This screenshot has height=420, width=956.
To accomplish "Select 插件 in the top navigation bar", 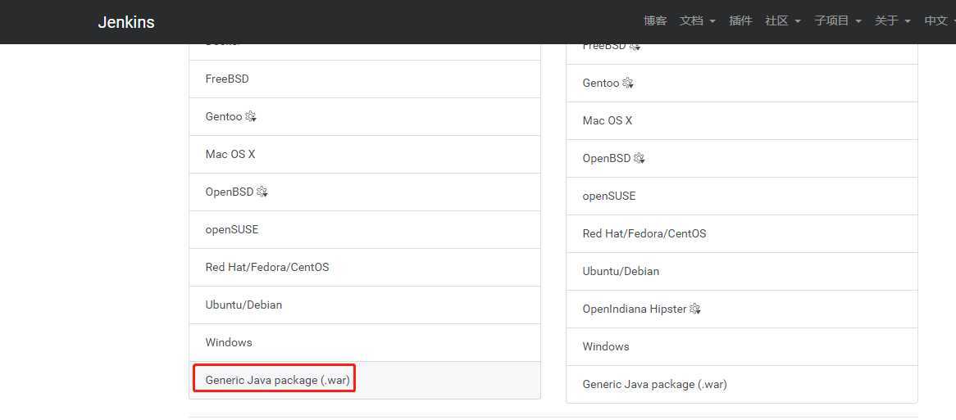I will 740,21.
